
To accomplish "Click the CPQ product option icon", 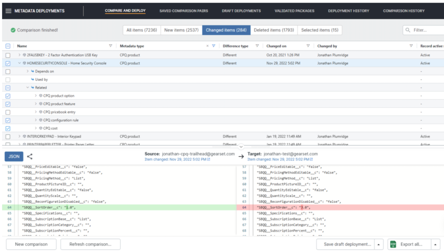I will coord(41,96).
